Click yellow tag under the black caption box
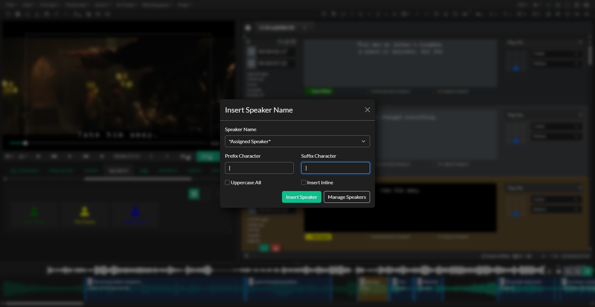The height and width of the screenshot is (307, 595). click(318, 237)
